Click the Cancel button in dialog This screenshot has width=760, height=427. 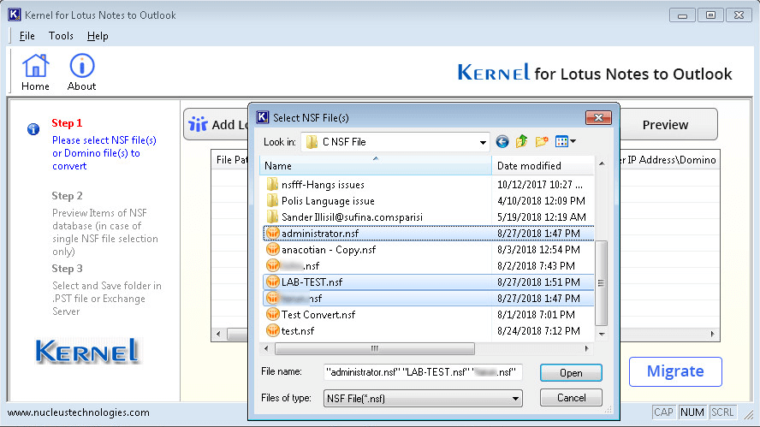click(571, 398)
